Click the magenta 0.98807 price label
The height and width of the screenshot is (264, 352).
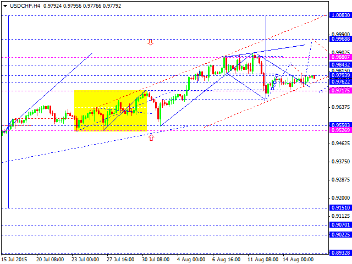pyautogui.click(x=340, y=57)
